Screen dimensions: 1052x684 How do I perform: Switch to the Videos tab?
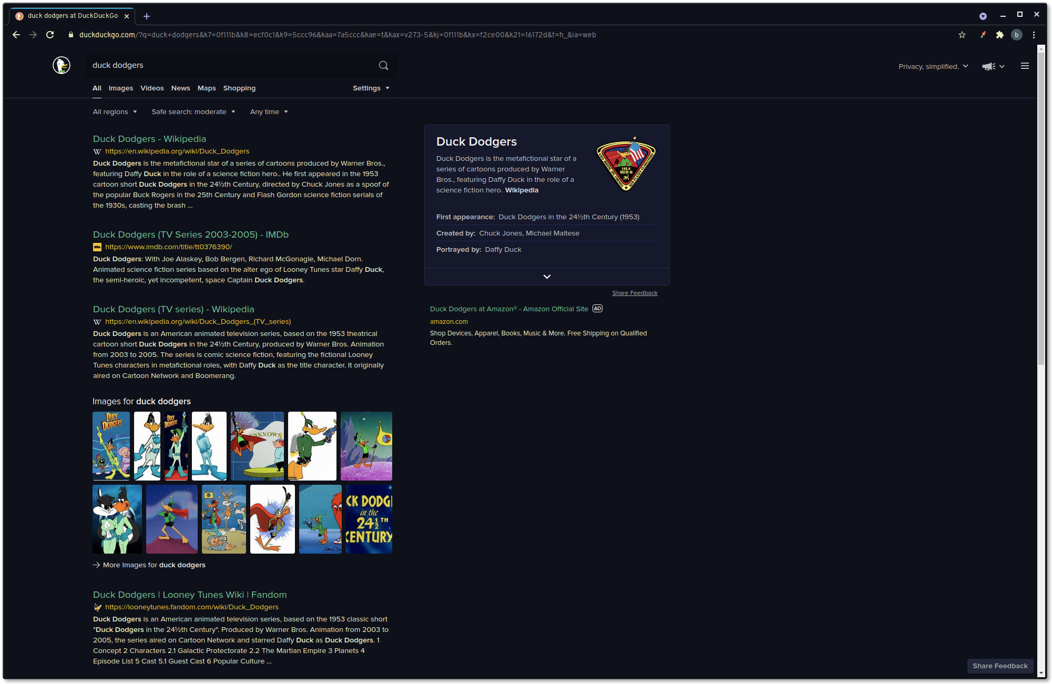pos(152,88)
